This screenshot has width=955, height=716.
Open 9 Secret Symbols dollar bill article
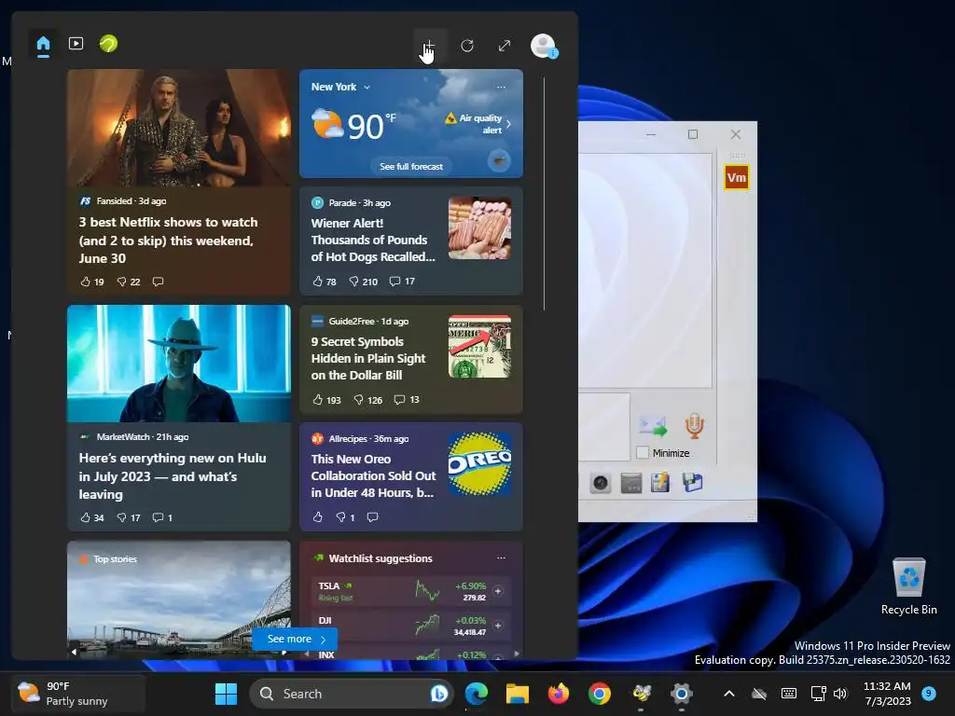pyautogui.click(x=368, y=359)
